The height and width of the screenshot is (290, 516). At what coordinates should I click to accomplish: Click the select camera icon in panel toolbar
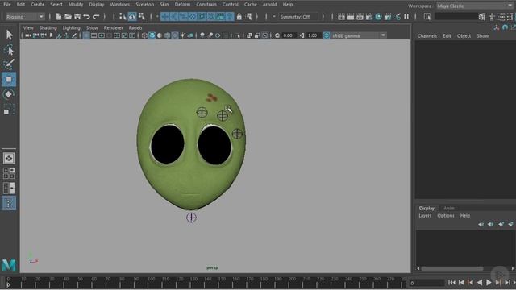(x=28, y=35)
